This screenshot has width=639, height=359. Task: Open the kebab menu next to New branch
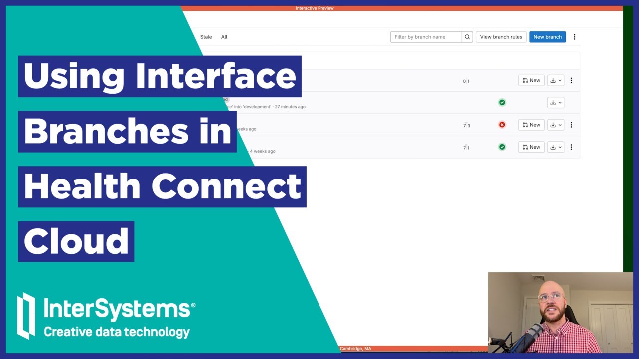575,37
